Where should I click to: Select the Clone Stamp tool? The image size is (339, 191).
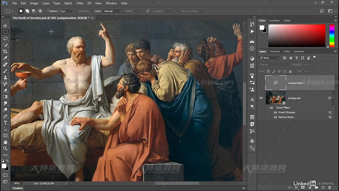coord(5,78)
